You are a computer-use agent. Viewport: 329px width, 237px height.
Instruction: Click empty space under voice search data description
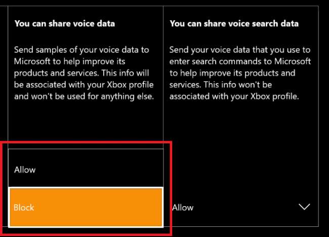(240, 147)
